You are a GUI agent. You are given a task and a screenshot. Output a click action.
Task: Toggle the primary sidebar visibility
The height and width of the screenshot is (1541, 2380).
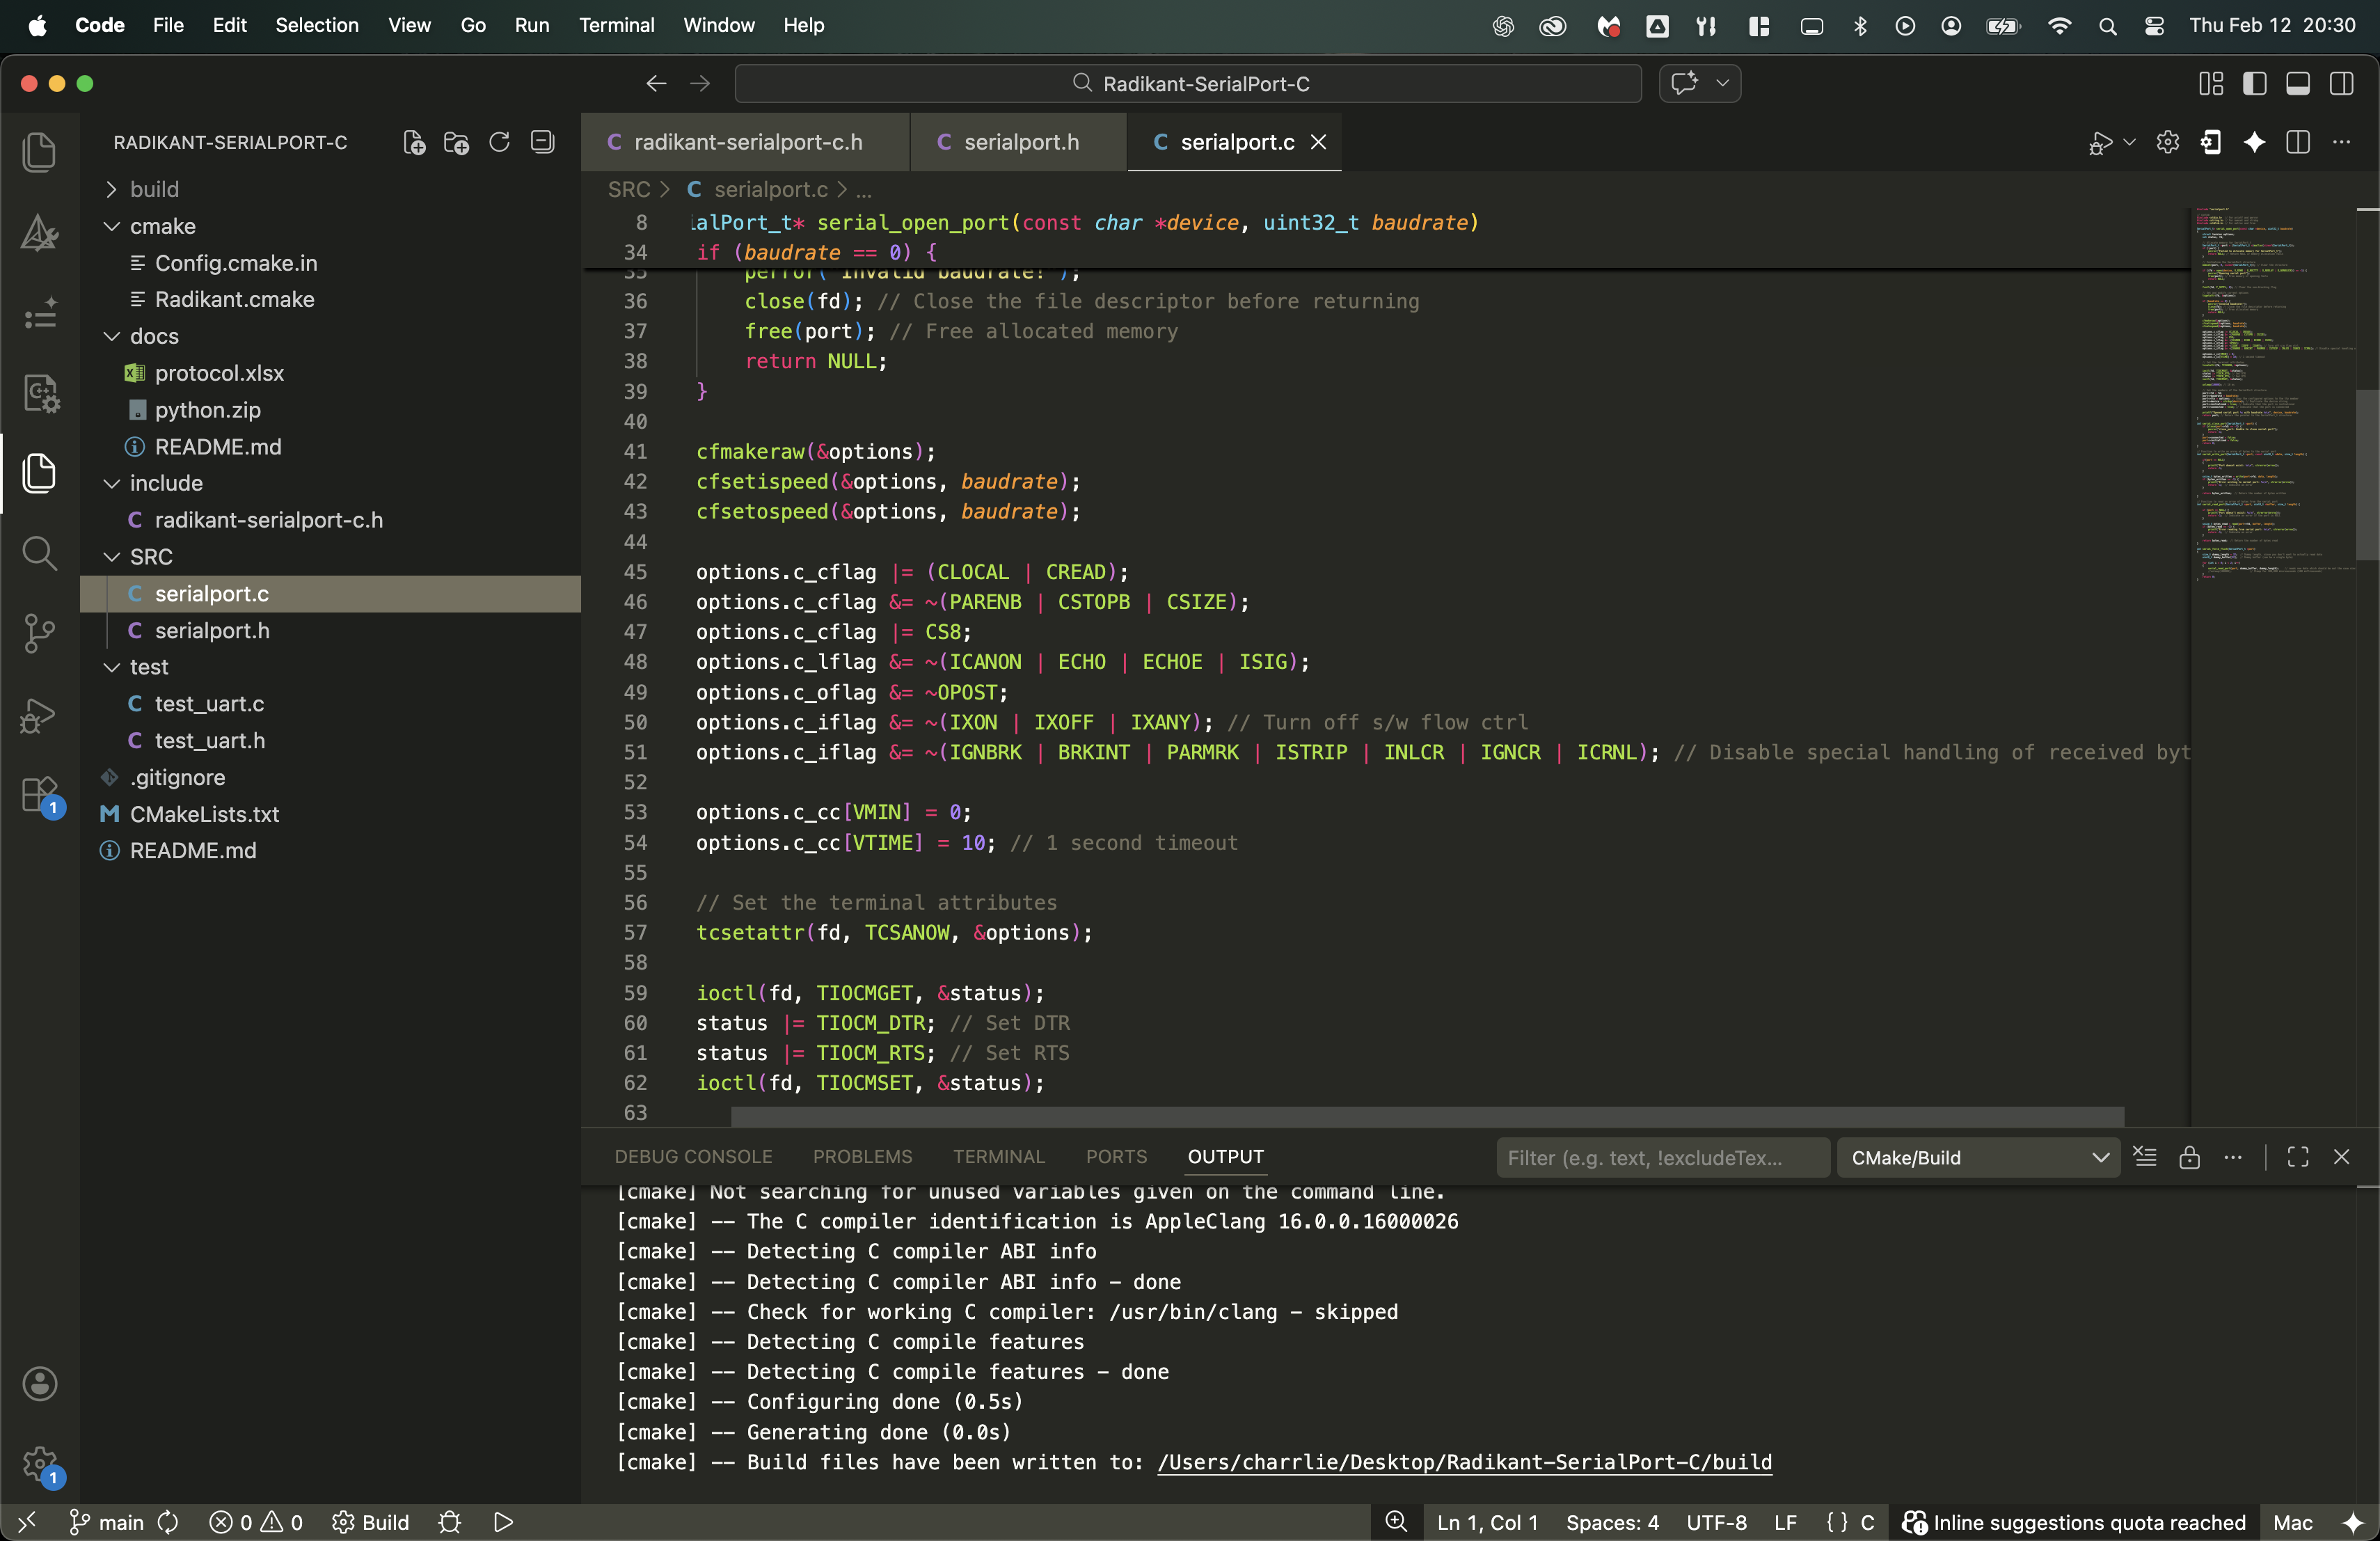tap(2254, 84)
